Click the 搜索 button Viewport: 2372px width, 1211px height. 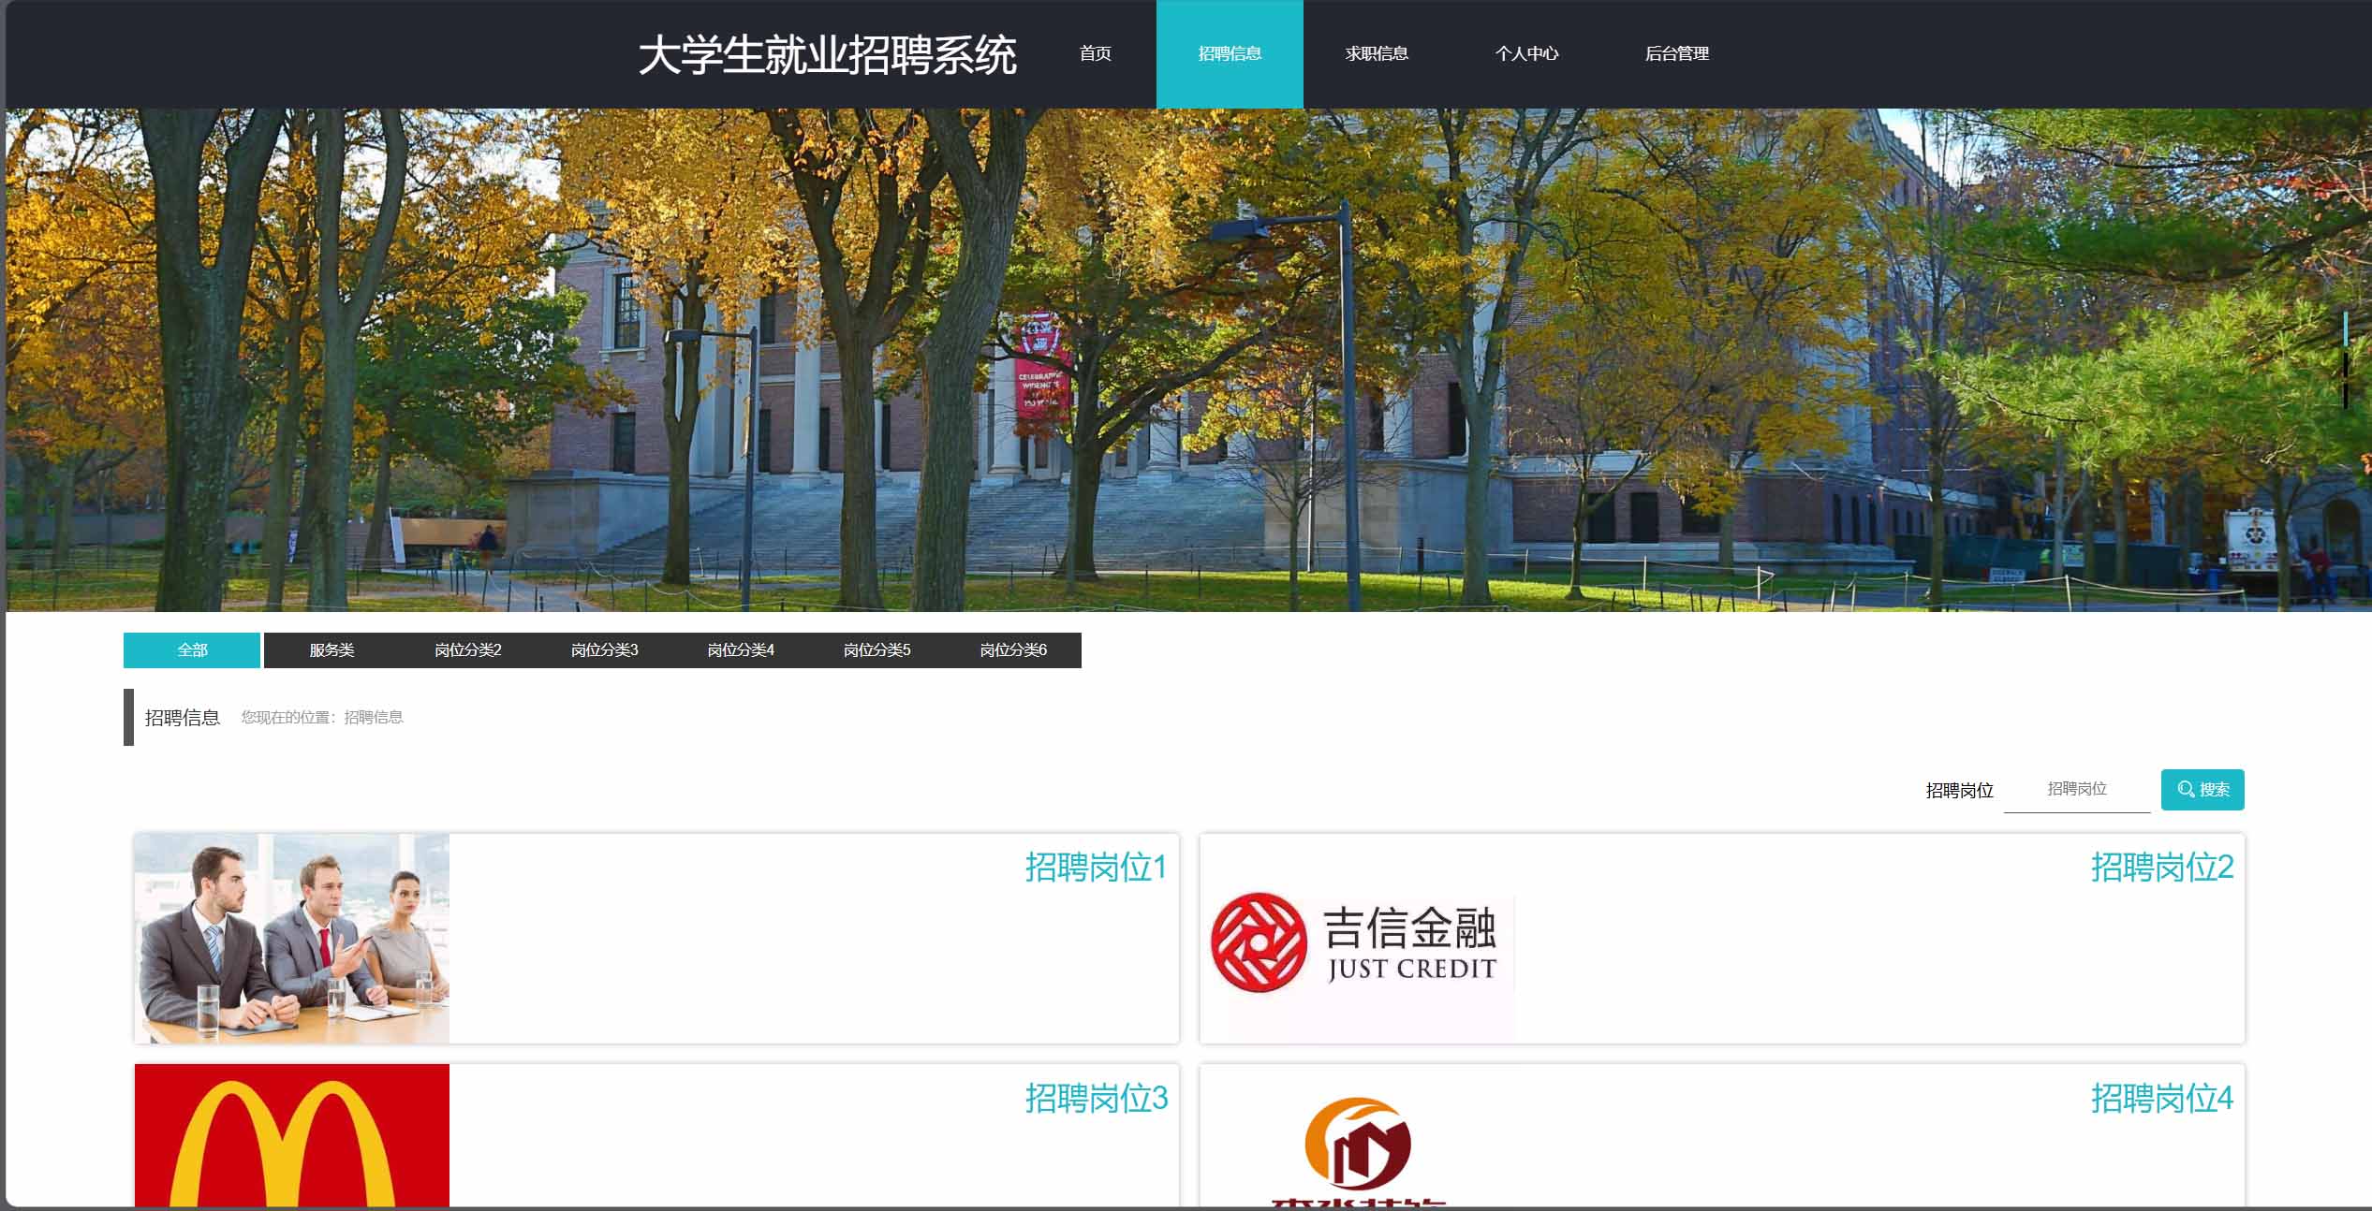click(x=2203, y=789)
